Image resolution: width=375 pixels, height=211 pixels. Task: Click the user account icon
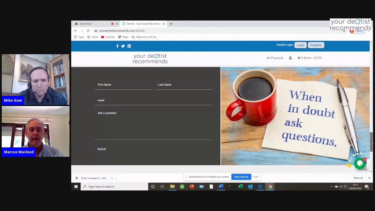click(x=290, y=58)
